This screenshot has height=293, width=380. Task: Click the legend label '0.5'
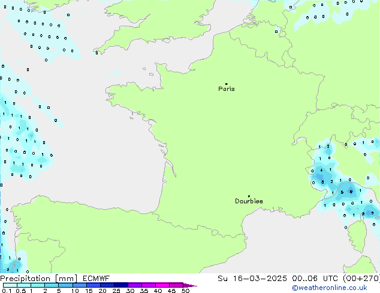(20, 291)
